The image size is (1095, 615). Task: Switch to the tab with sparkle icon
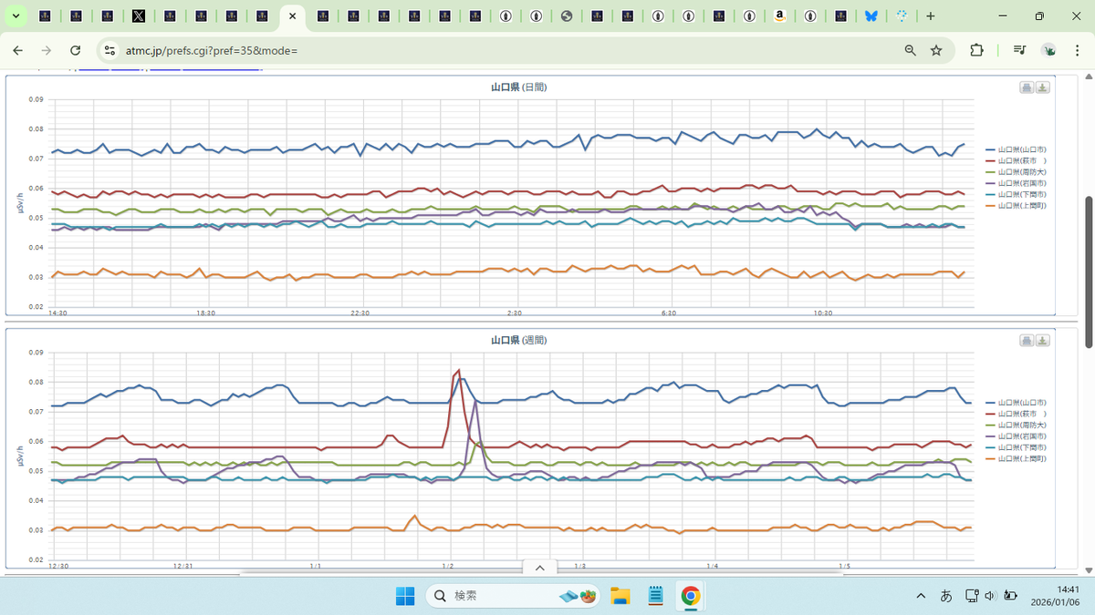tap(902, 16)
